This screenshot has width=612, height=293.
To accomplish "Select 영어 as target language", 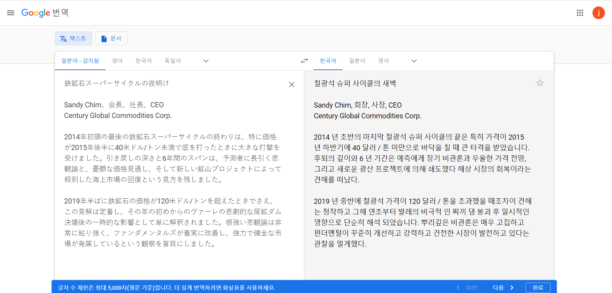I will pyautogui.click(x=384, y=61).
